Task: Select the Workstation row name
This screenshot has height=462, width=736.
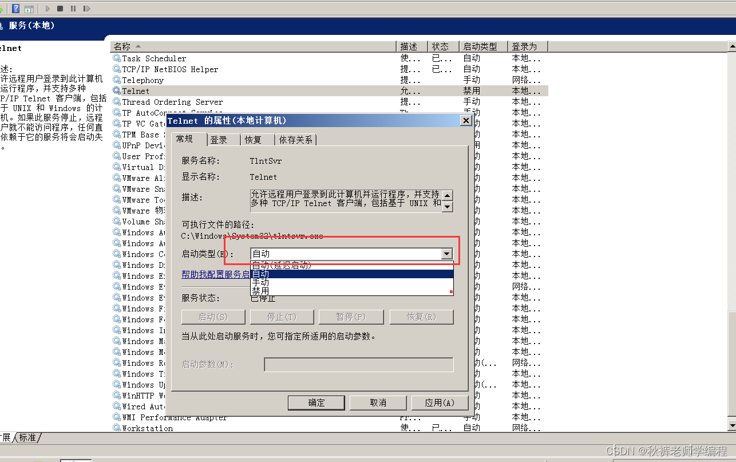Action: pos(147,428)
